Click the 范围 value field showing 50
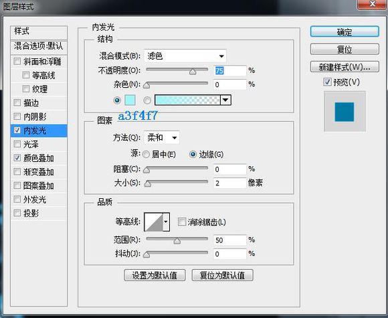This screenshot has height=318, width=388. coord(230,240)
